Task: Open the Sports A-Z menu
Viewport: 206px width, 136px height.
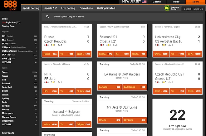Action: (51, 8)
